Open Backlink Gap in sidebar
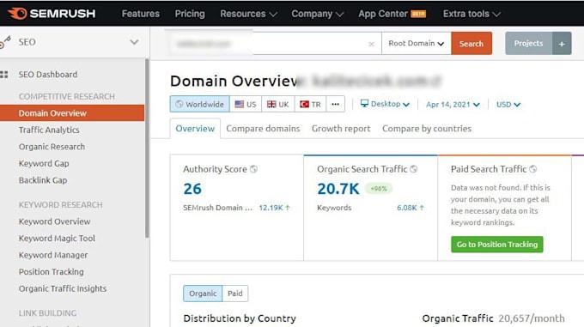584x327 pixels. point(43,180)
